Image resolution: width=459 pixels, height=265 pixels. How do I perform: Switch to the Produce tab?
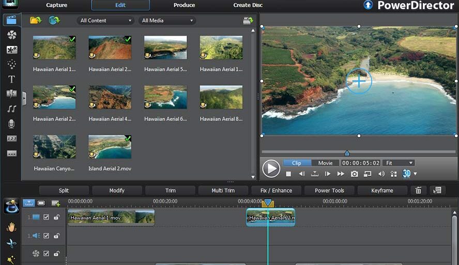(x=184, y=5)
